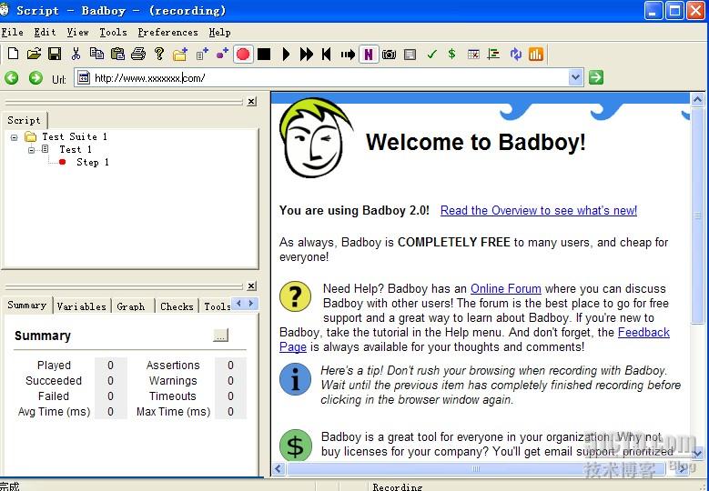This screenshot has width=709, height=491.
Task: Go forward with the green right arrow by Url
Action: (x=35, y=77)
